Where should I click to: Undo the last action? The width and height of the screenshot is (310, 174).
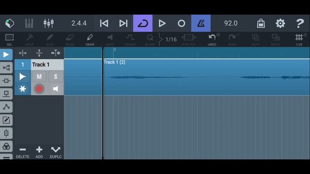click(x=212, y=40)
